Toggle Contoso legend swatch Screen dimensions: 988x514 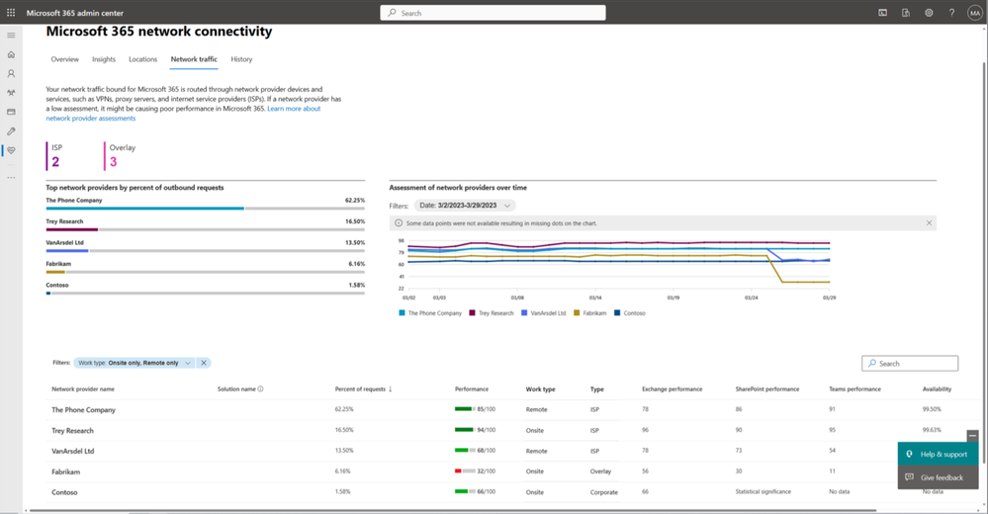pyautogui.click(x=617, y=313)
